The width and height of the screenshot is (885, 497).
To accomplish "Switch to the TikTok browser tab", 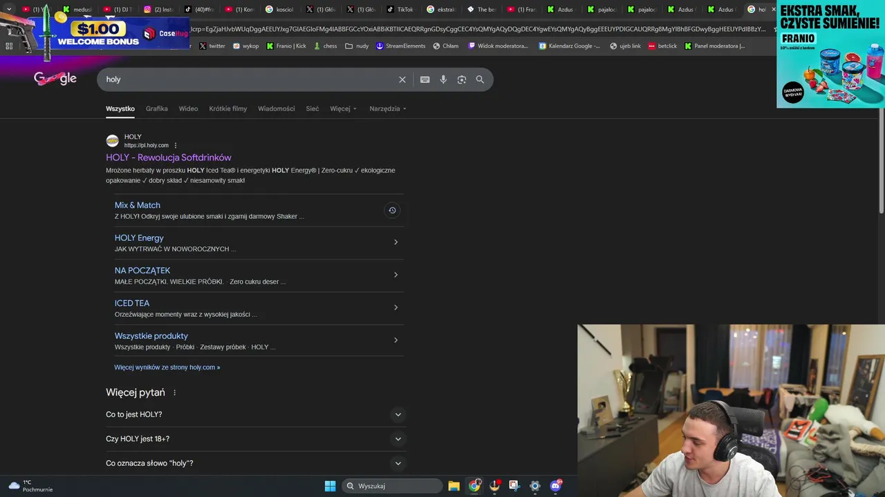I will [400, 10].
